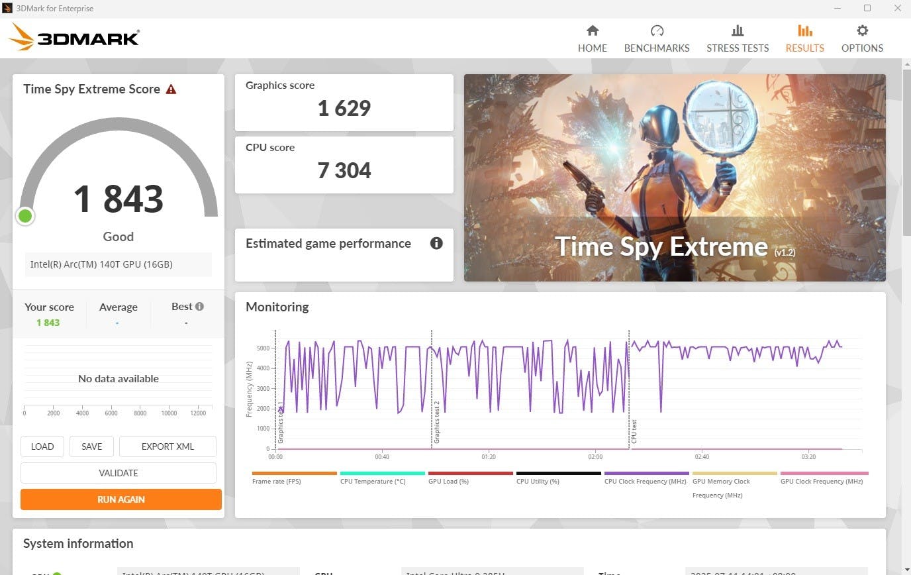Open OPTIONS settings

coord(862,38)
